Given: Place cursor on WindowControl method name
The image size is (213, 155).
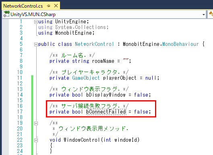Looking at the screenshot, I should click(82, 140).
